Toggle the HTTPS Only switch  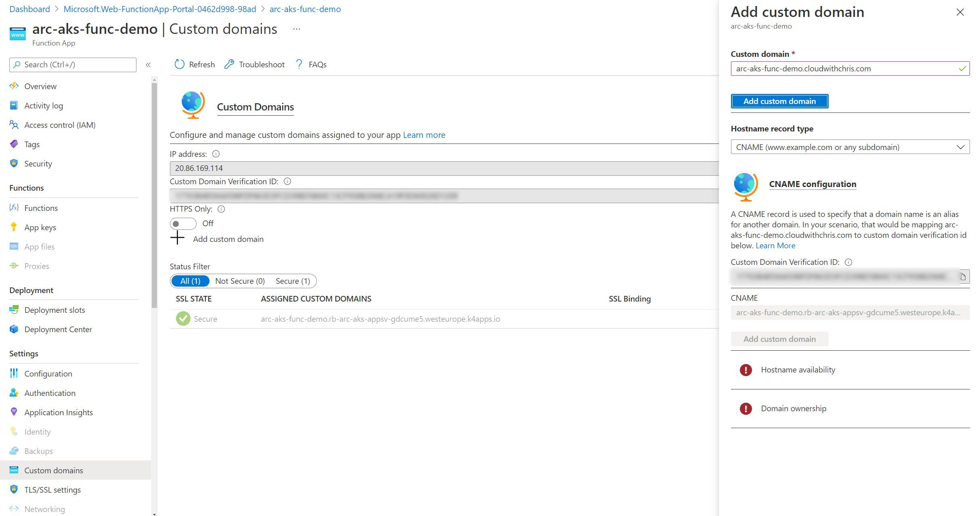(183, 223)
